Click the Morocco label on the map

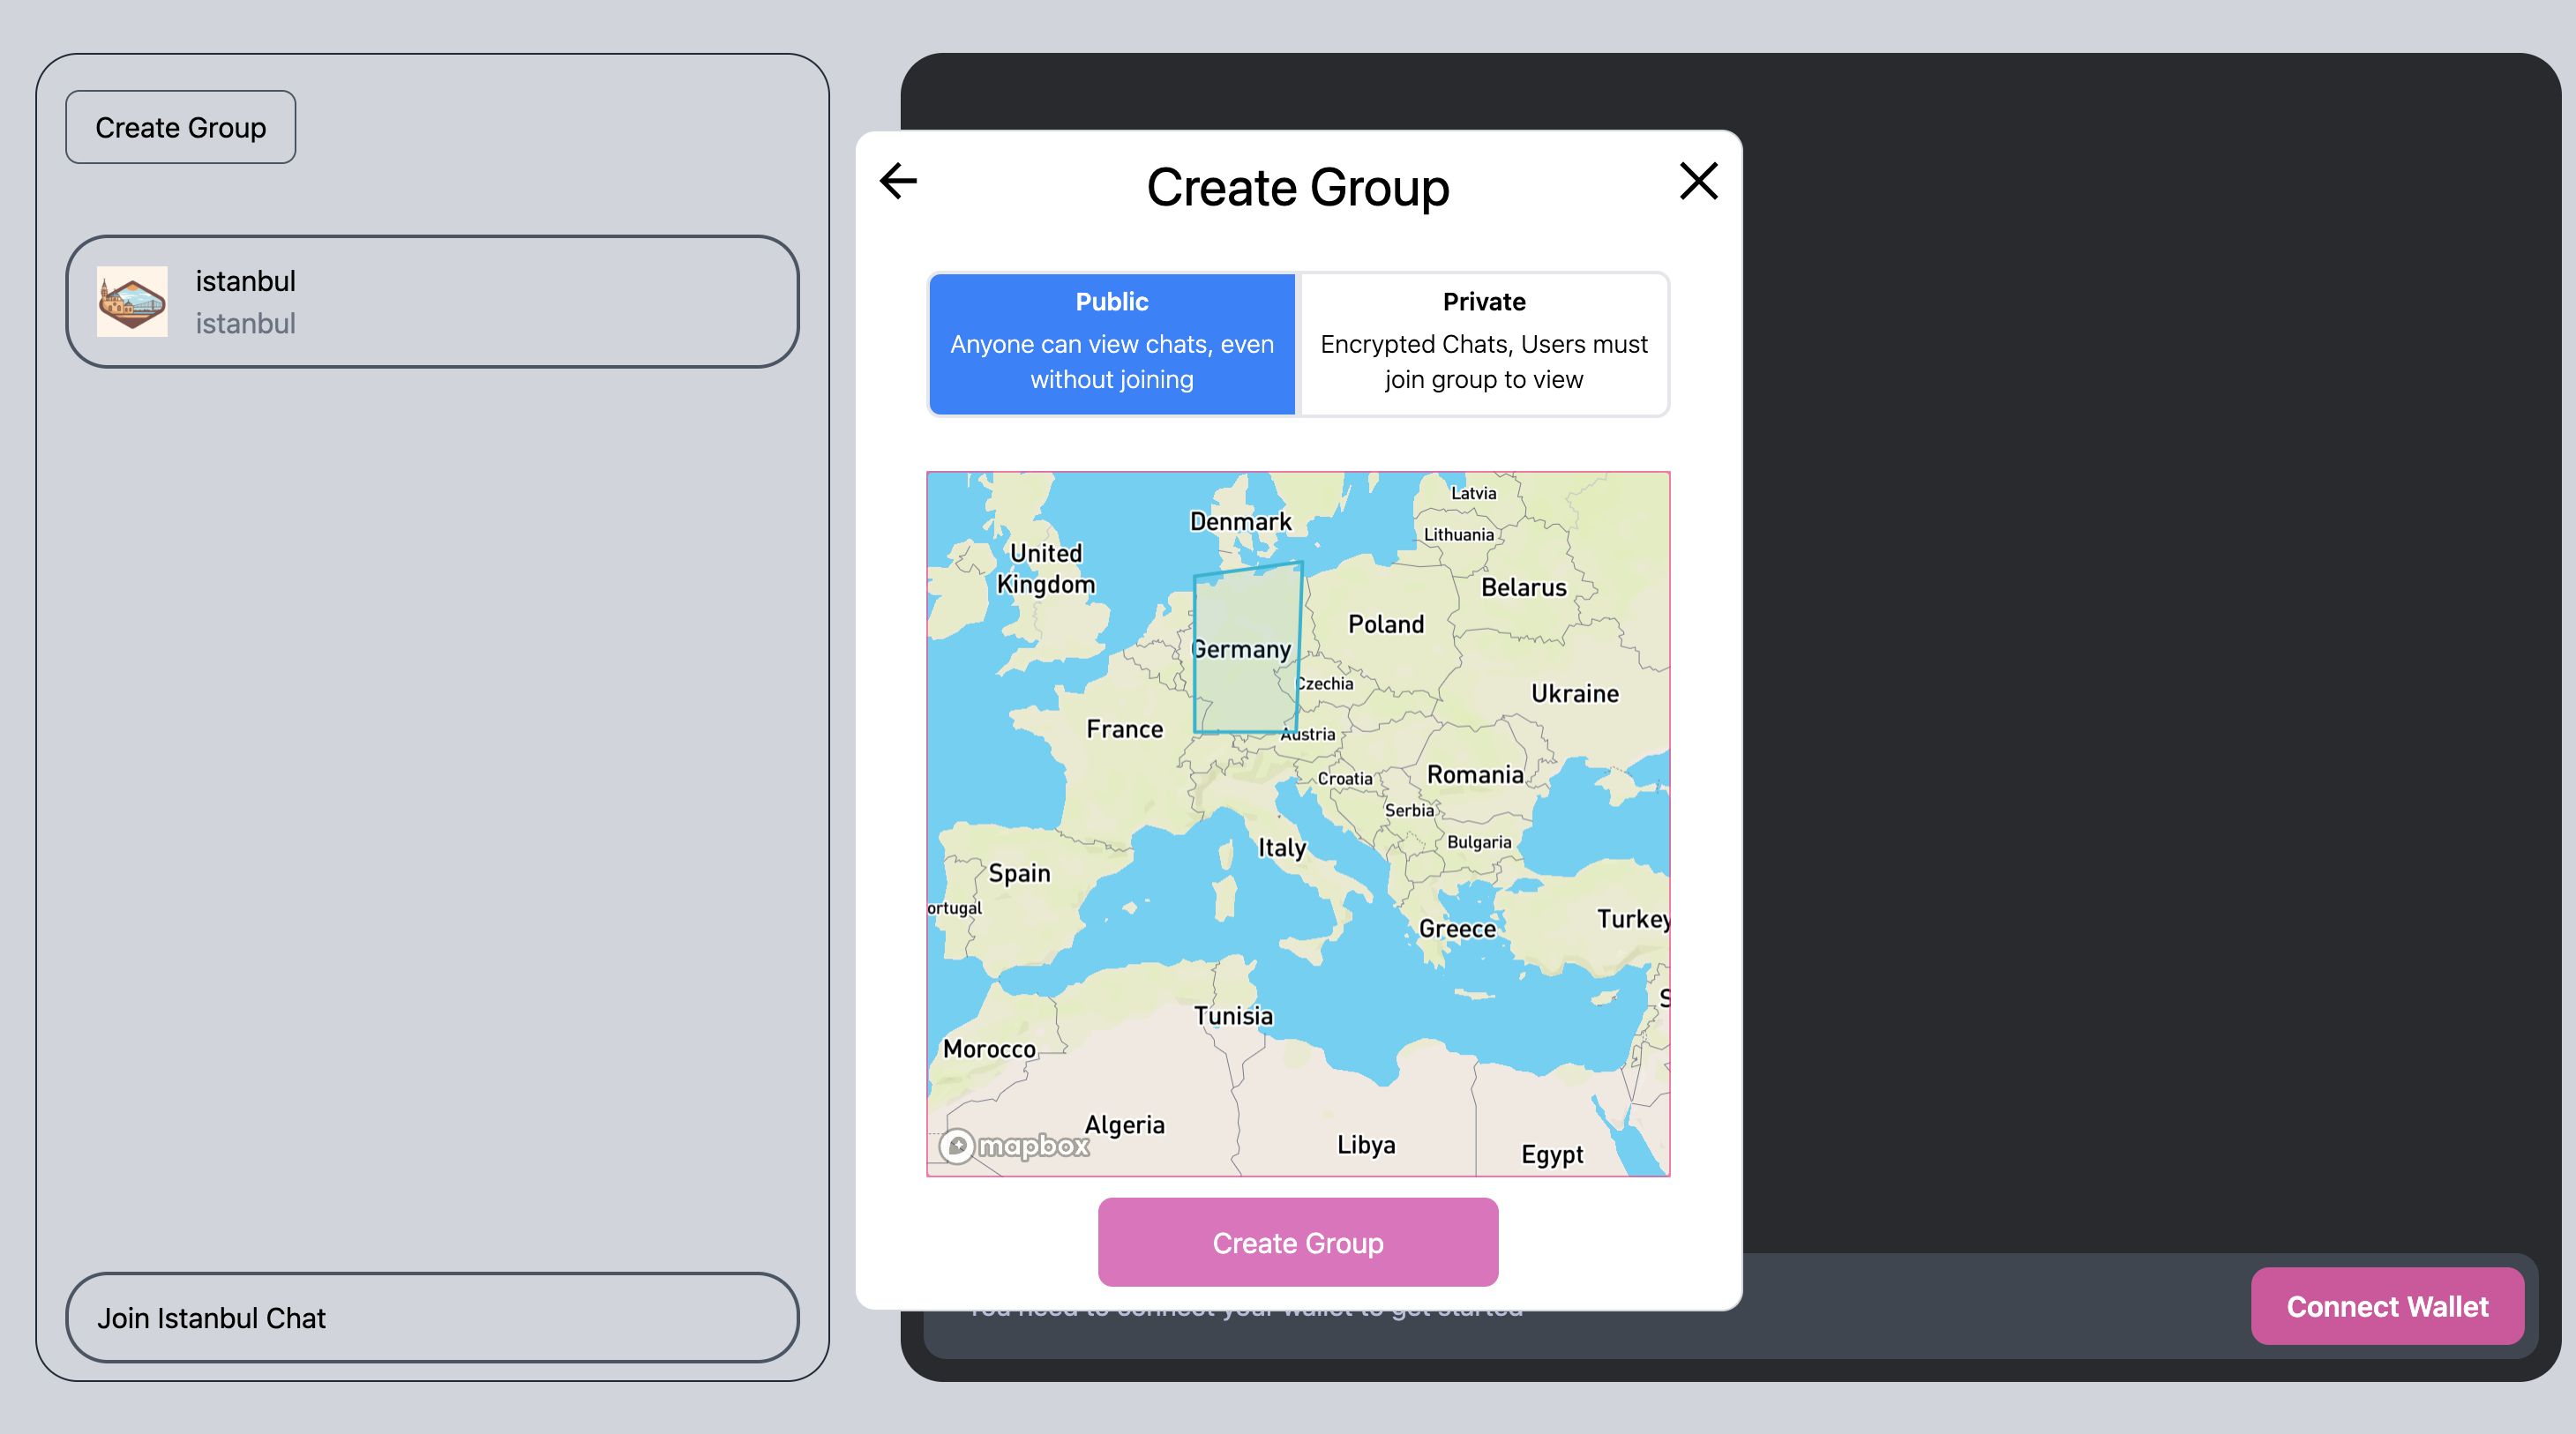coord(989,1049)
